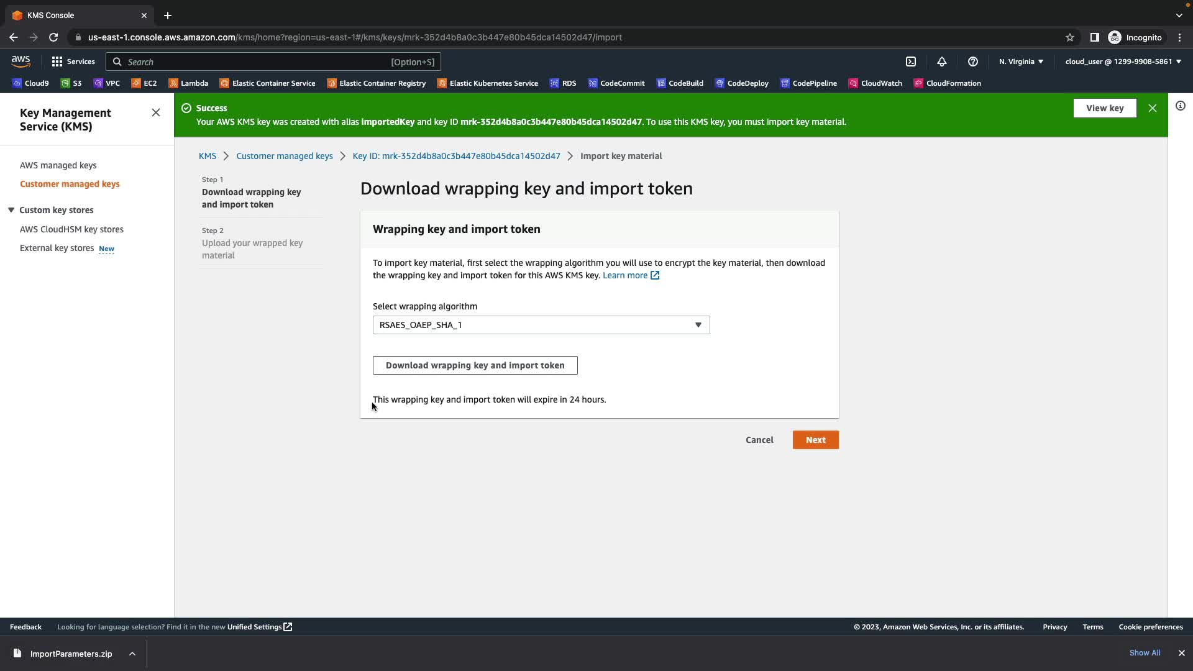
Task: Open the notifications bell icon
Action: coord(942,62)
